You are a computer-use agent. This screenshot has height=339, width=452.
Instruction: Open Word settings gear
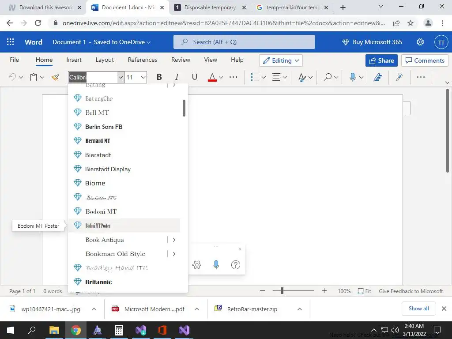point(420,42)
